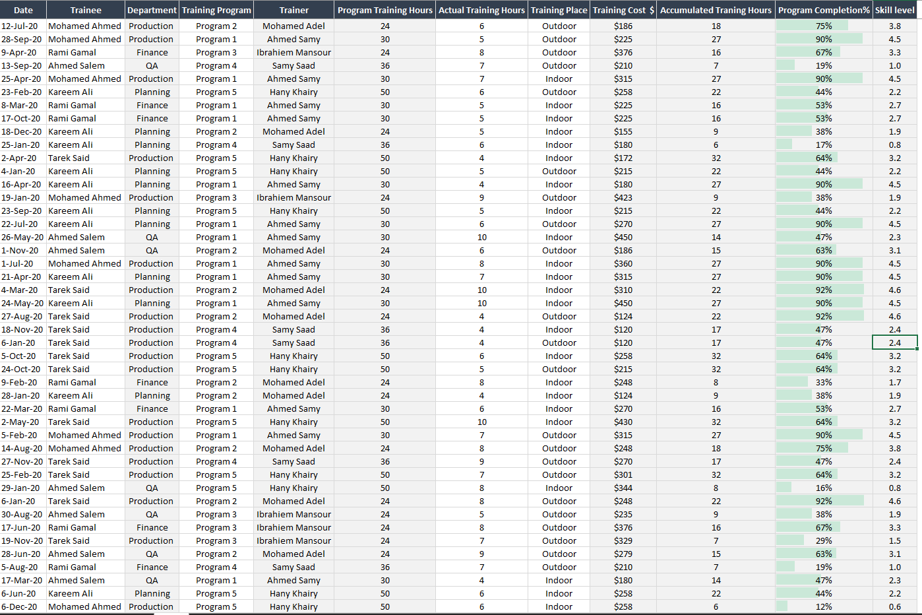Select the skill level 0.6 cell

895,606
